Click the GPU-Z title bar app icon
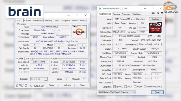Image resolution: width=181 pixels, height=101 pixels. coord(100,9)
